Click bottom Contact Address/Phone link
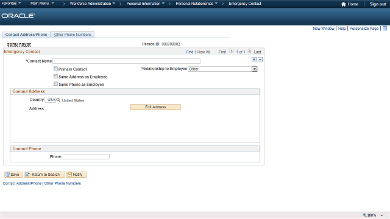This screenshot has width=390, height=219. tap(22, 184)
